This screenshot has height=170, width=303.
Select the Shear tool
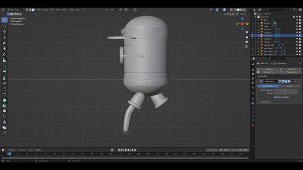coord(4,127)
